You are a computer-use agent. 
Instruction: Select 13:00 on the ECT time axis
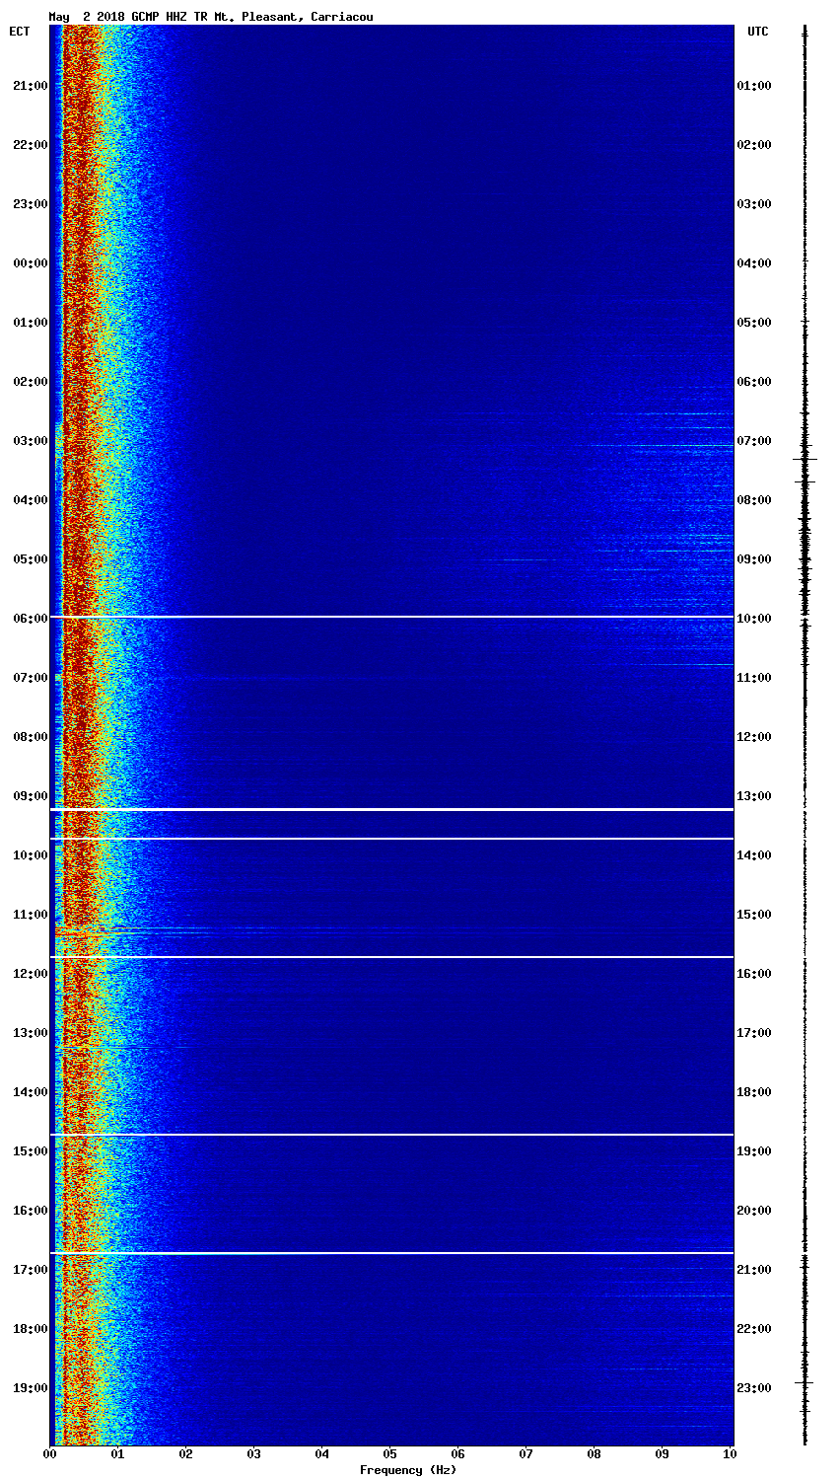click(x=30, y=1033)
